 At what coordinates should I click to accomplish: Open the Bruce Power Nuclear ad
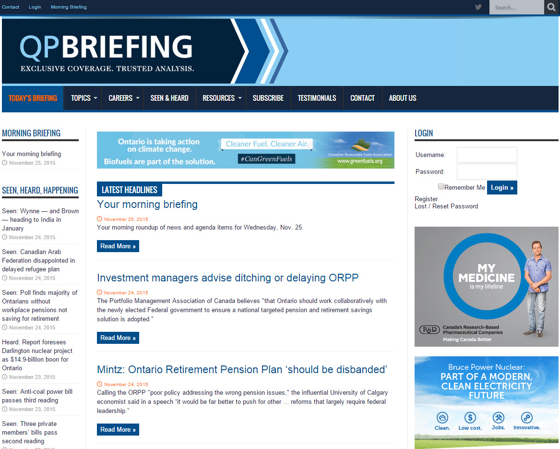486,402
